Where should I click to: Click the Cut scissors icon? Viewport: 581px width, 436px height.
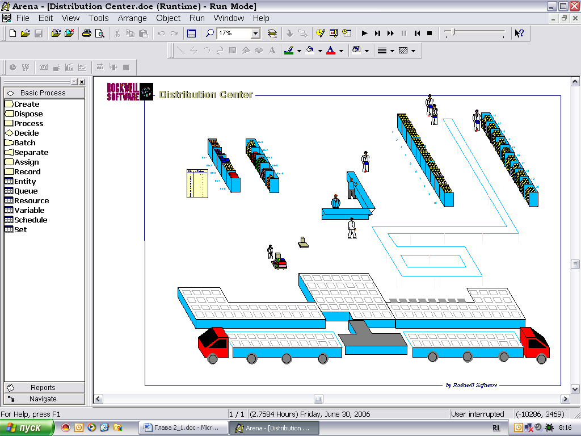(x=117, y=33)
